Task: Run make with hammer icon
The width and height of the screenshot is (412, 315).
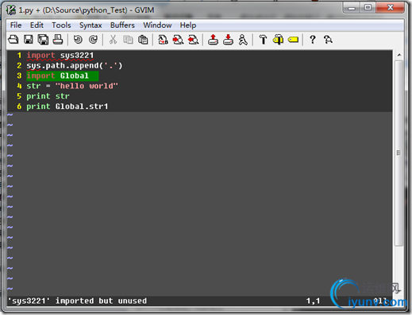Action: tap(263, 40)
